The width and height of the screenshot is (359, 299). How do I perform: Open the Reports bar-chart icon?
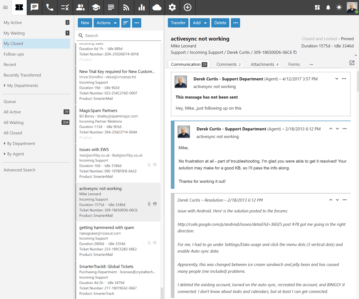point(141,7)
